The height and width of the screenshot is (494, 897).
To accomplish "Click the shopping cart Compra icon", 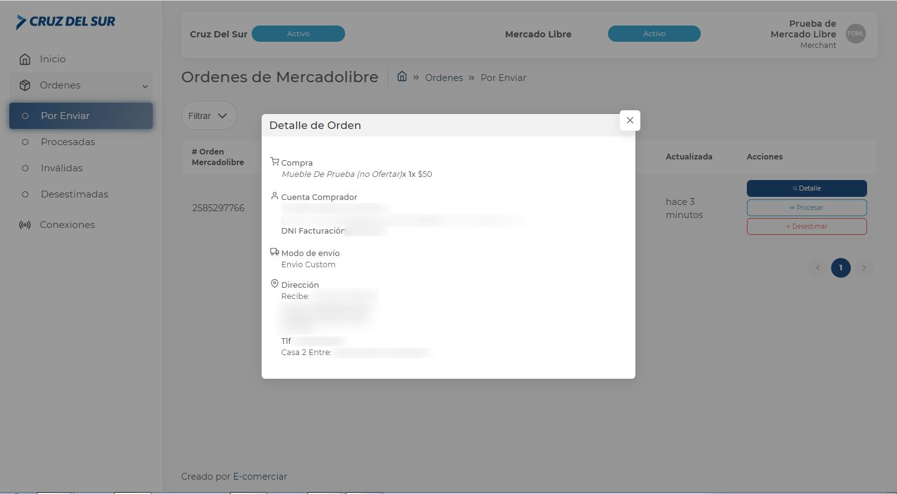I will (x=275, y=161).
